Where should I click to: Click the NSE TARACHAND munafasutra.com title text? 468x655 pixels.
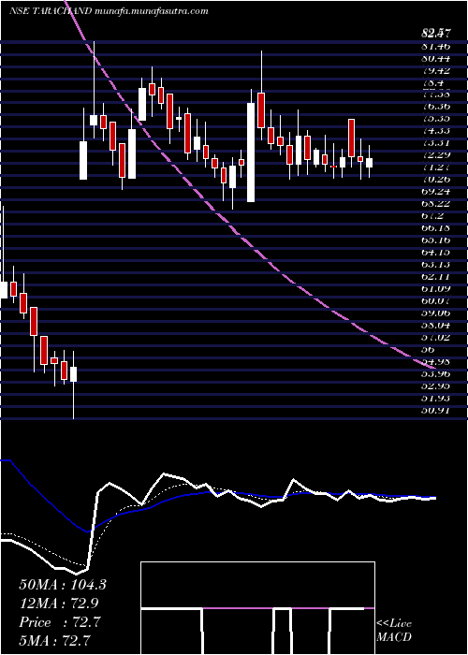pos(109,11)
